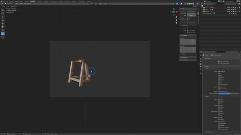Open the viewport View menu
The width and height of the screenshot is (241, 135).
point(17,4)
